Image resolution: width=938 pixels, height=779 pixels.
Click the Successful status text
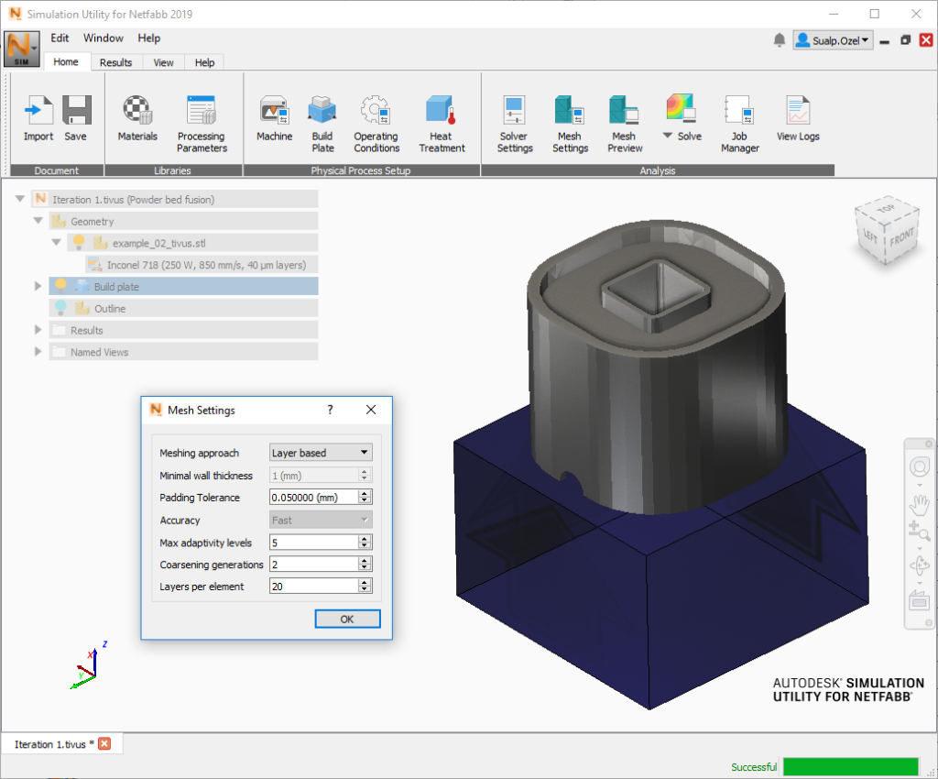pos(754,767)
